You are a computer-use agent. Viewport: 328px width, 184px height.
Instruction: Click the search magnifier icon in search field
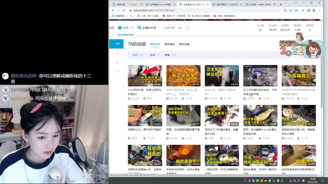(187, 28)
